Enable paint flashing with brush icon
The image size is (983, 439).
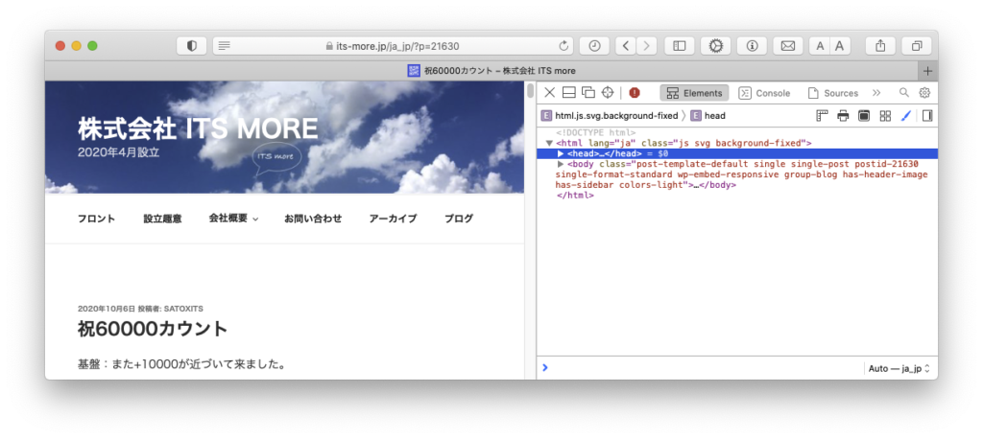pos(905,116)
